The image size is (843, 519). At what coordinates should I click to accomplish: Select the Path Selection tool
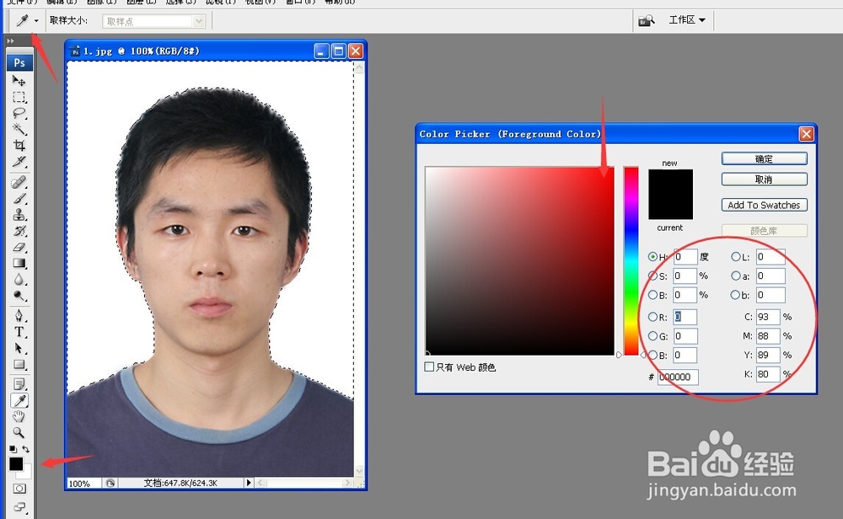click(19, 348)
